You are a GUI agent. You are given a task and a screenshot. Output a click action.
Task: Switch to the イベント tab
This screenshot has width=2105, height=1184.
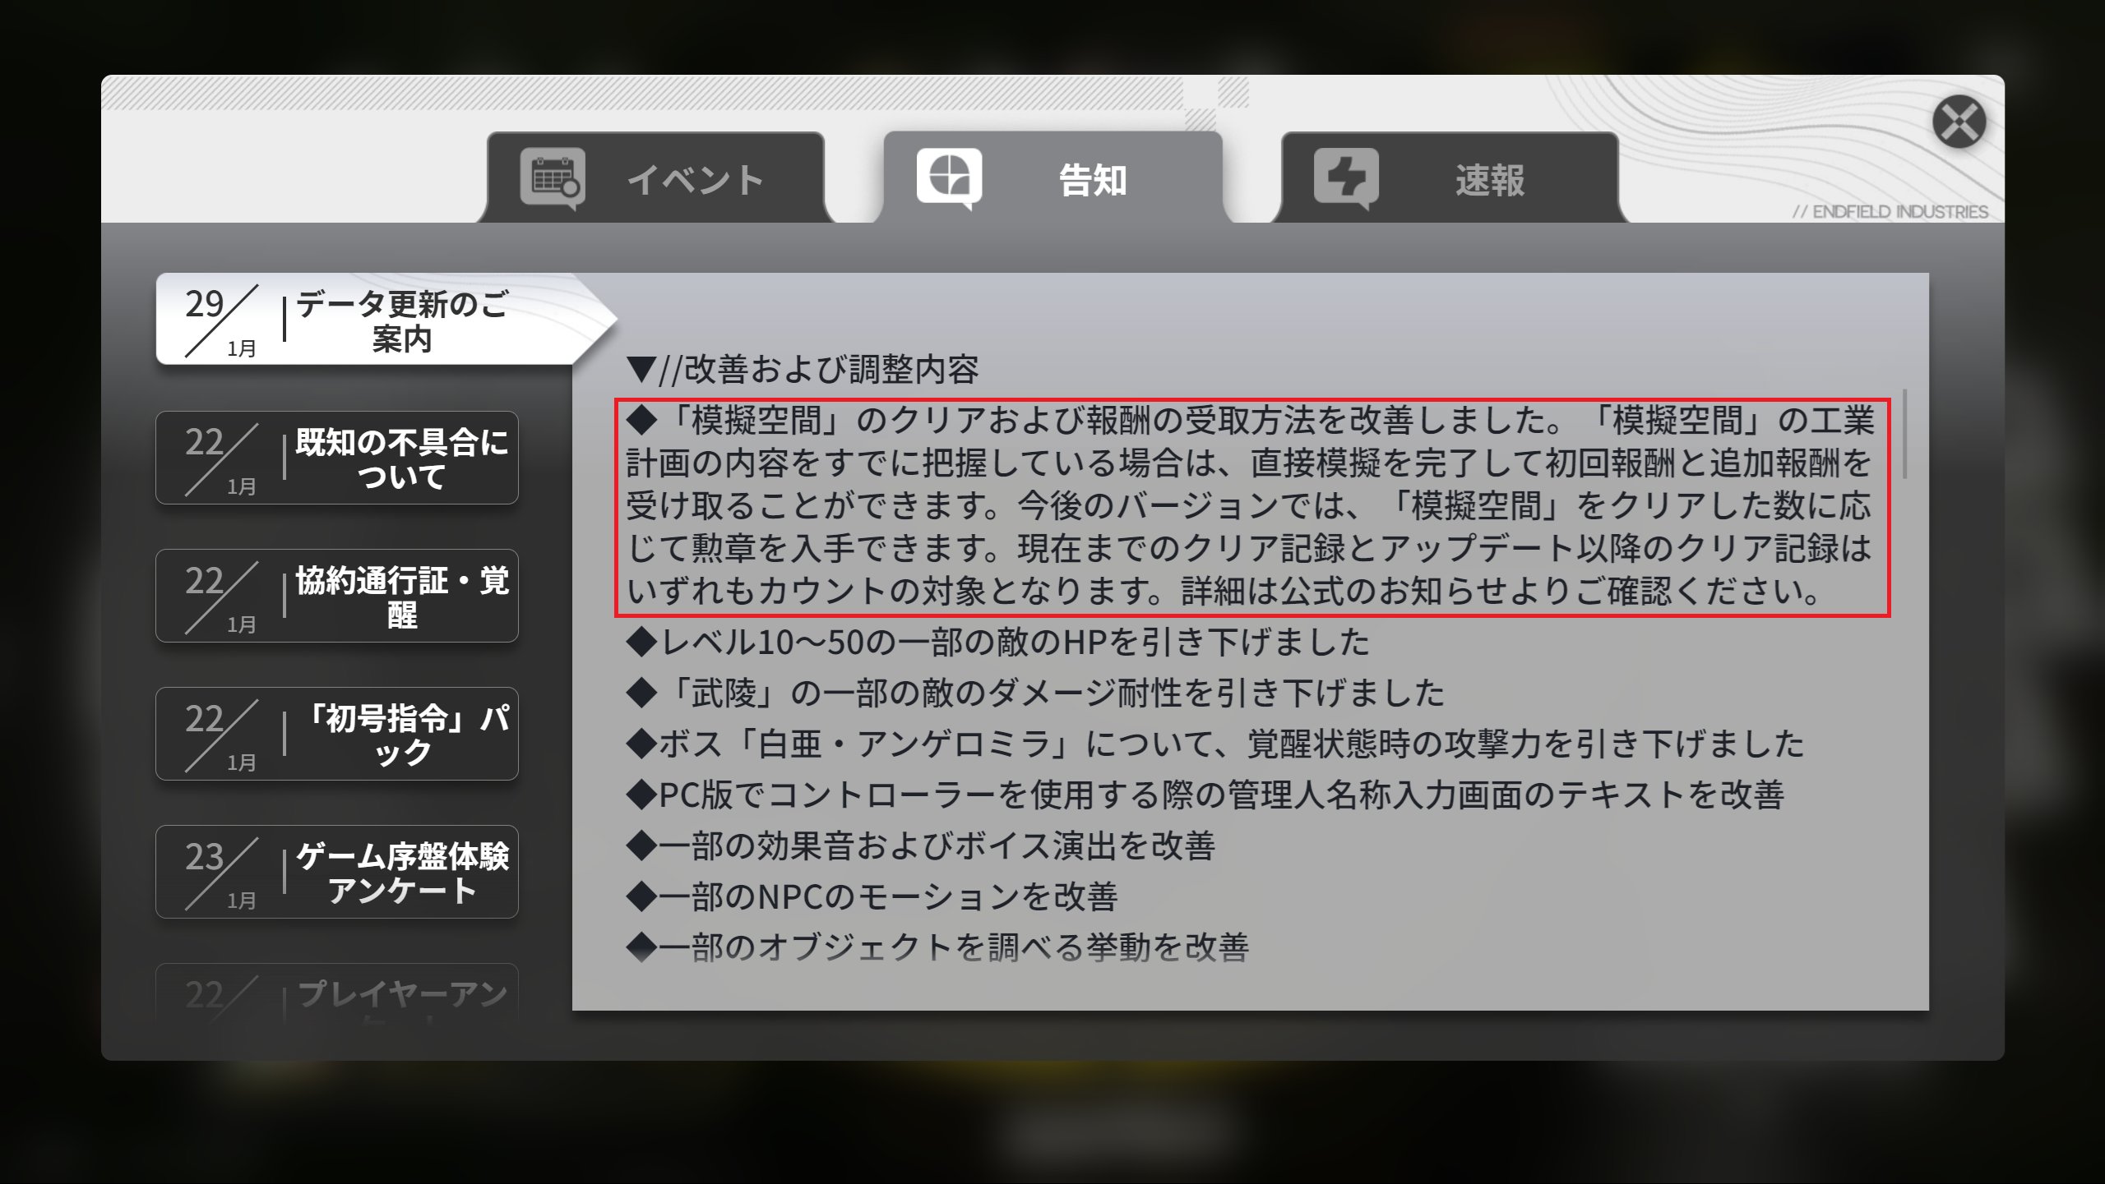(696, 181)
